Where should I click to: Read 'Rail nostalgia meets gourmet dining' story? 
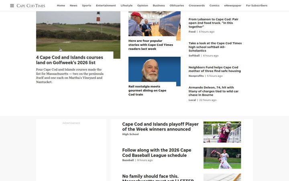tap(147, 90)
